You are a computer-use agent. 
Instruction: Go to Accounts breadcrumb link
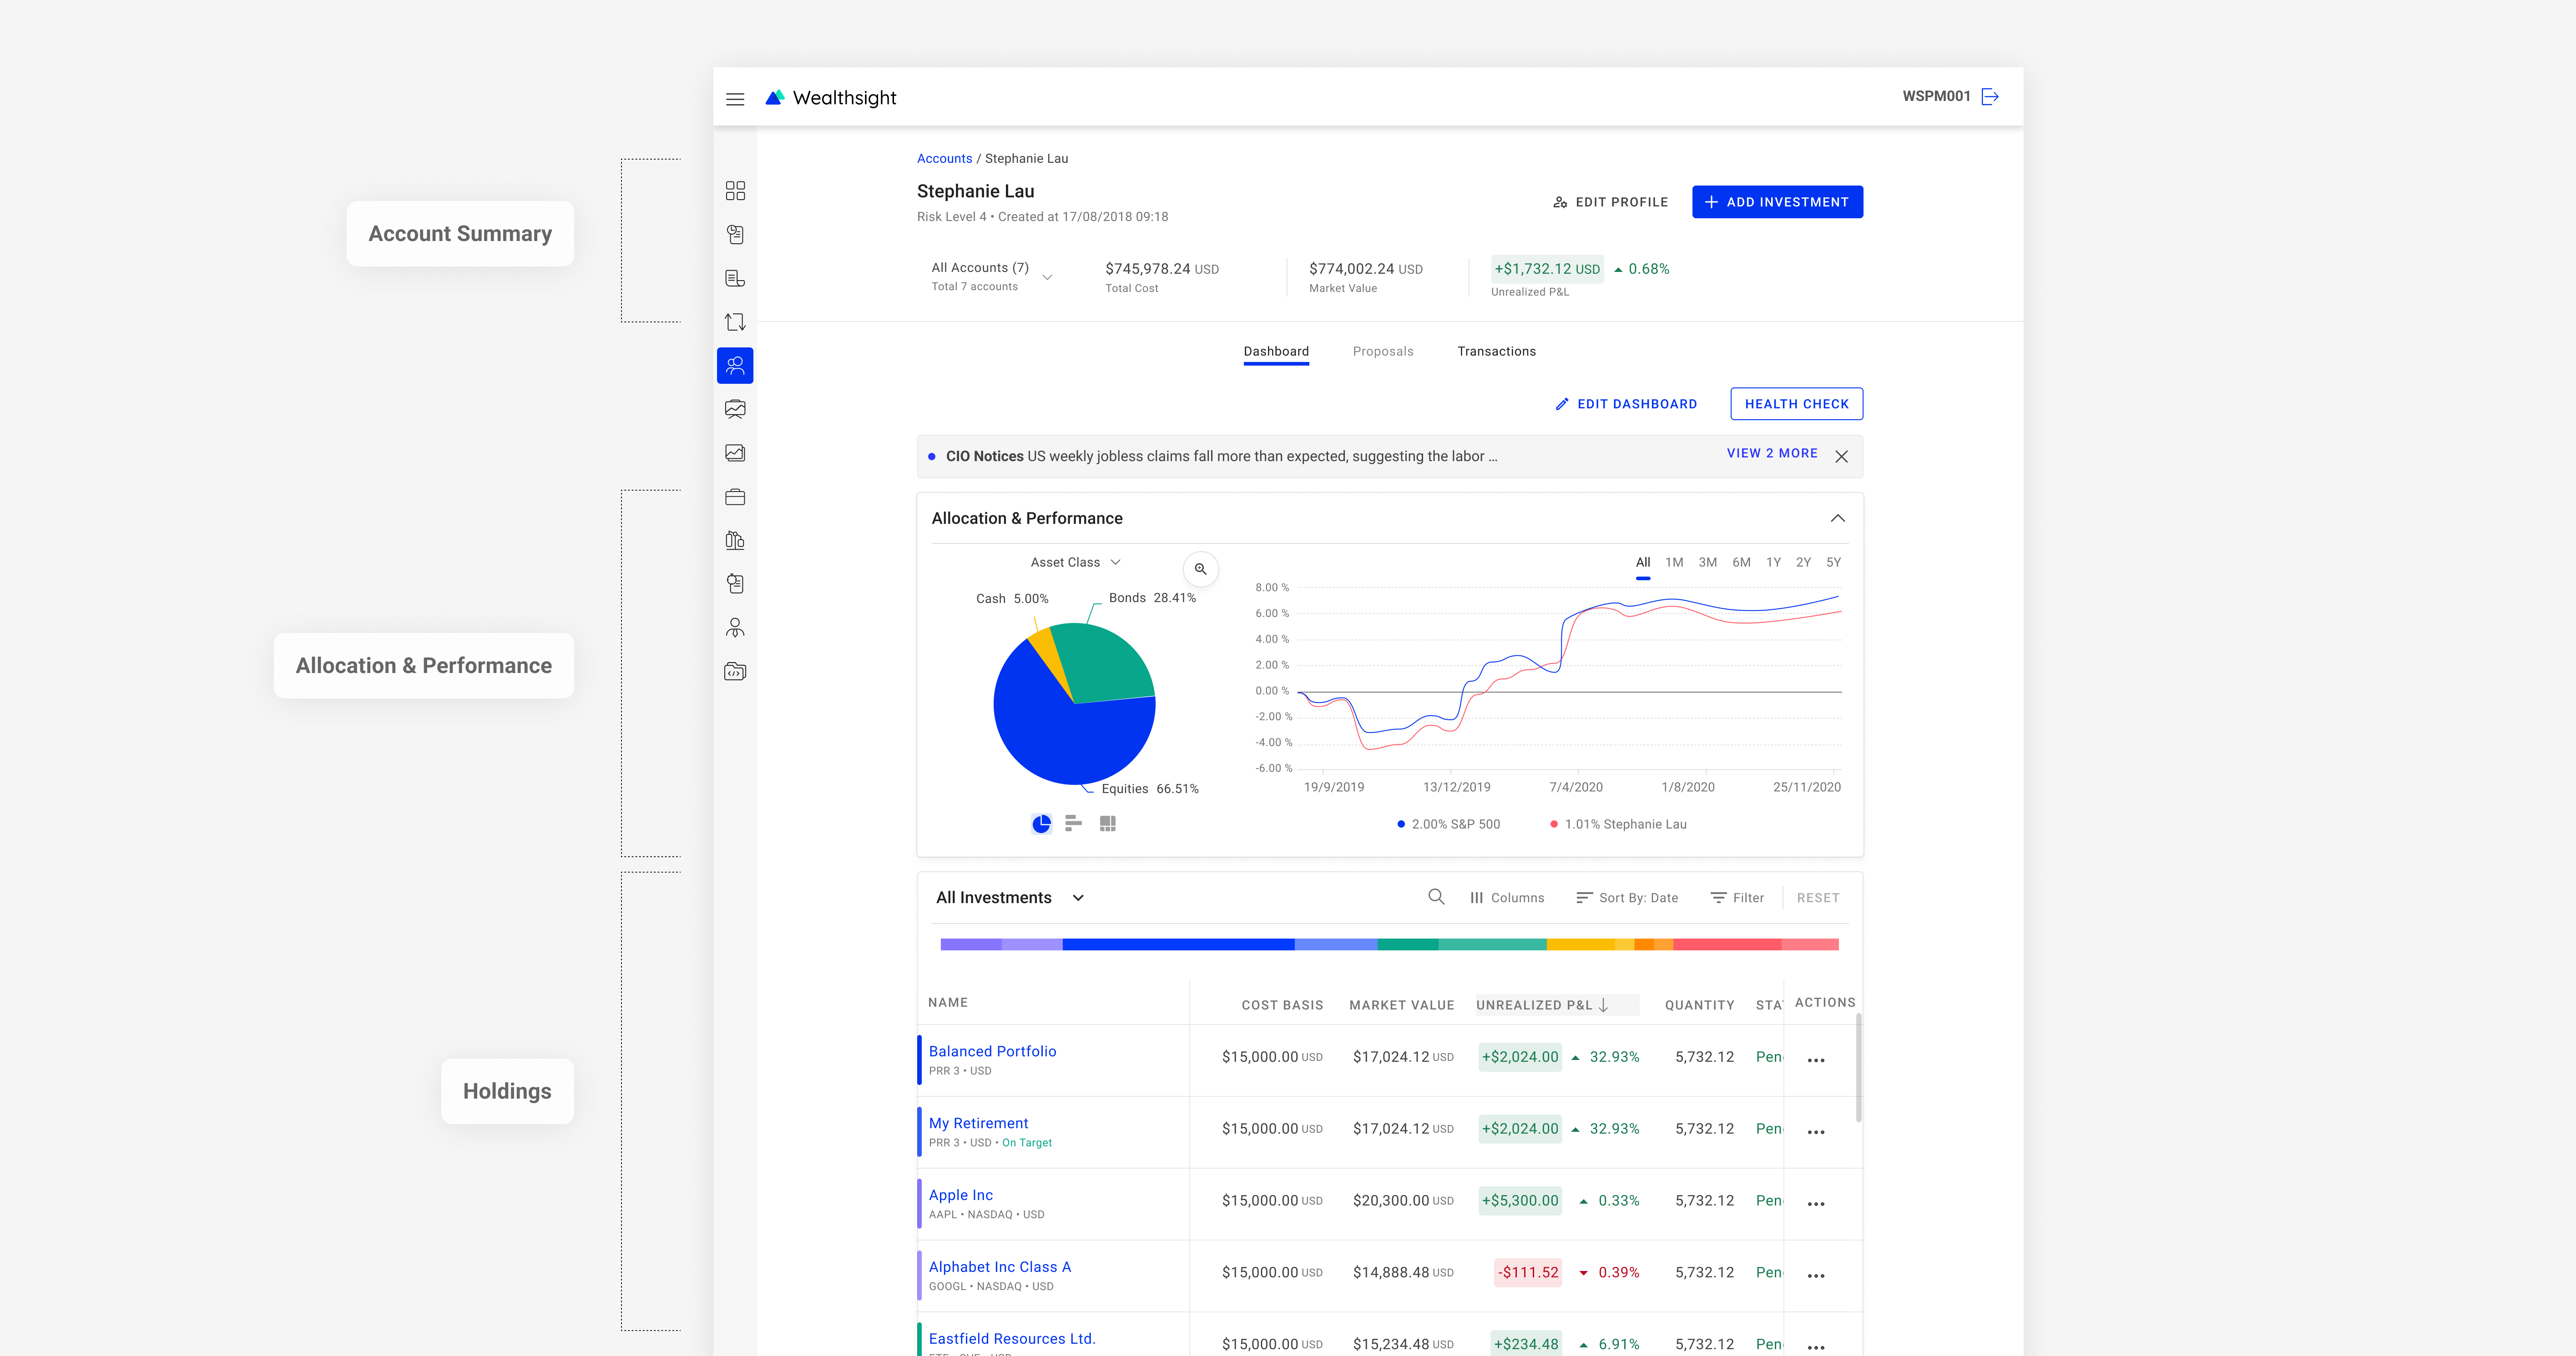pos(944,159)
